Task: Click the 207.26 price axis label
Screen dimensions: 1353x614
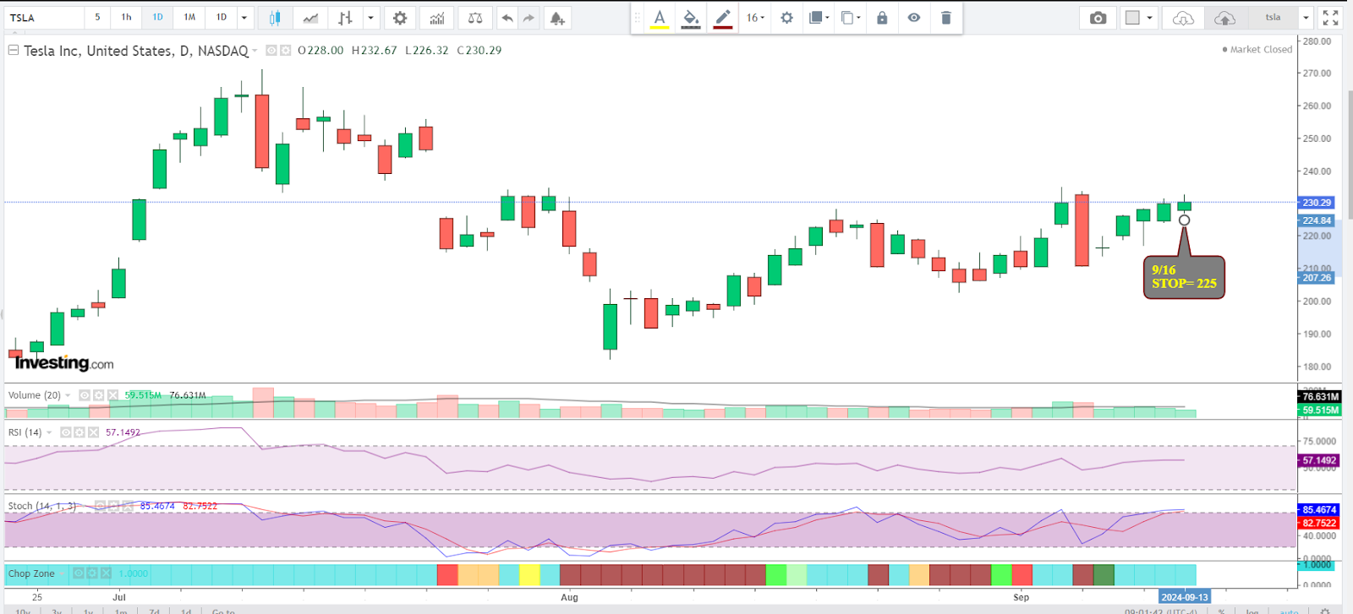Action: click(x=1316, y=278)
